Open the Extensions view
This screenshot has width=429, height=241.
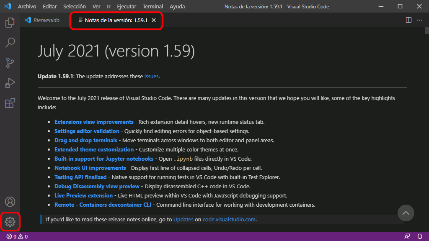coord(10,103)
